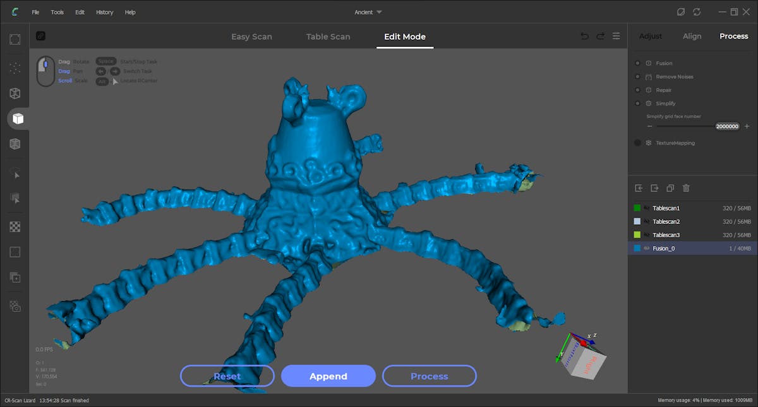The image size is (758, 407).
Task: Increase simplify face number with plus
Action: [747, 126]
